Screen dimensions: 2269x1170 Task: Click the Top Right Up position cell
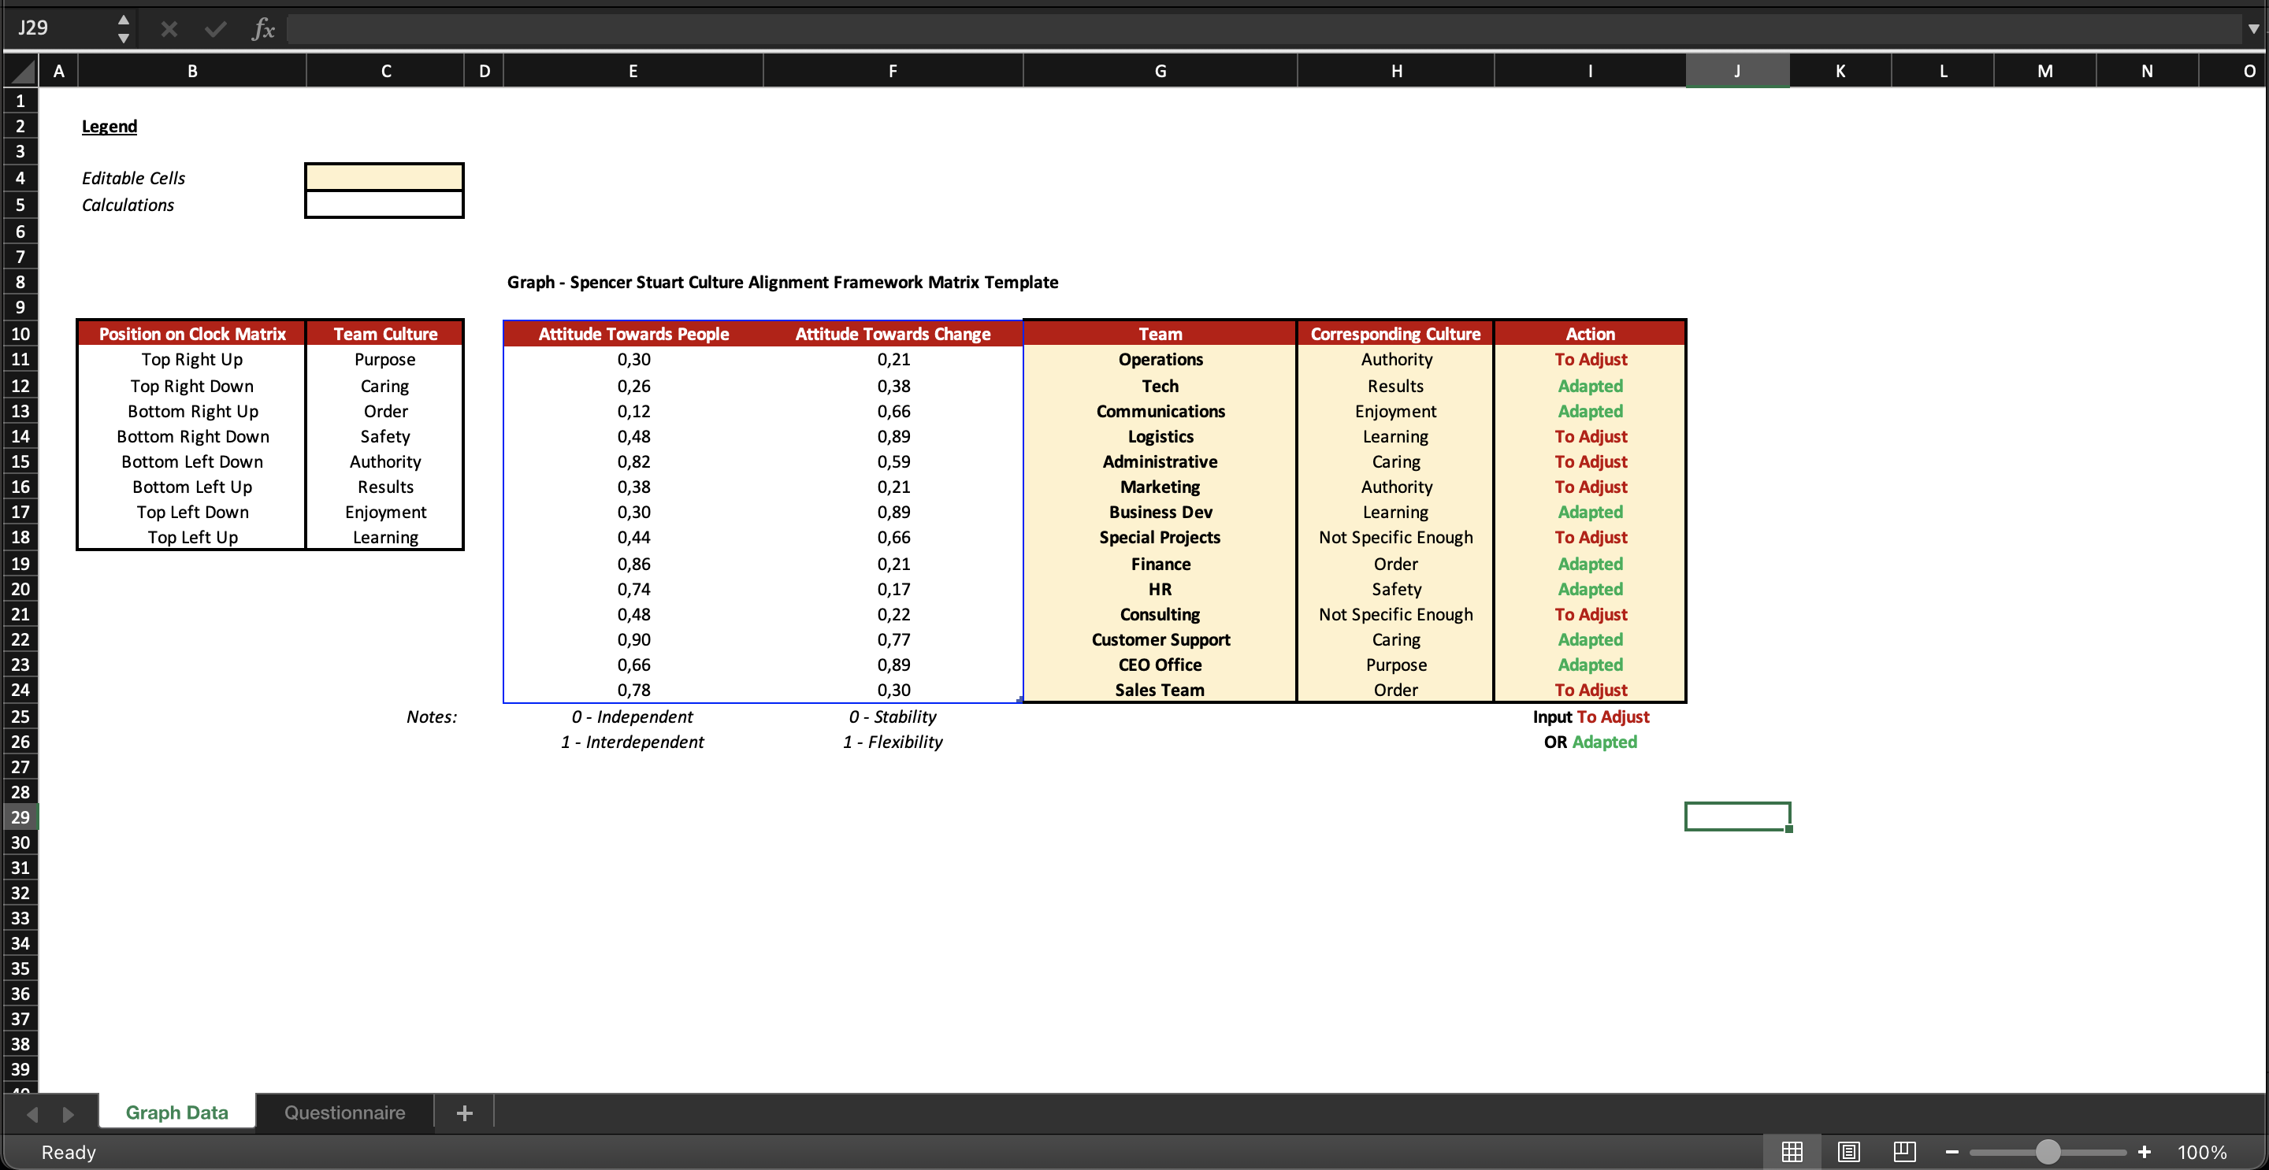point(192,359)
